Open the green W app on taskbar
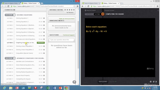Screen dimensions: 160x90 [x=29, y=88]
